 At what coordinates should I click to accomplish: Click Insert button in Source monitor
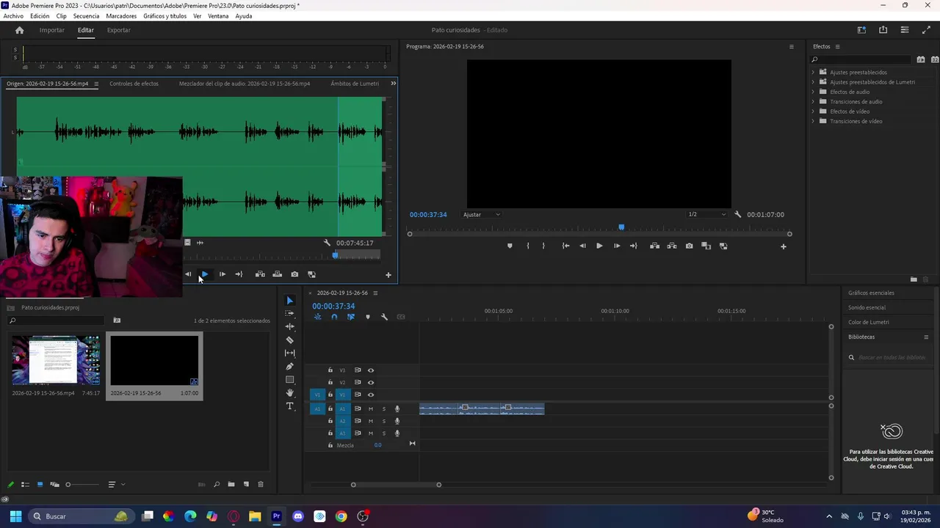(x=260, y=274)
